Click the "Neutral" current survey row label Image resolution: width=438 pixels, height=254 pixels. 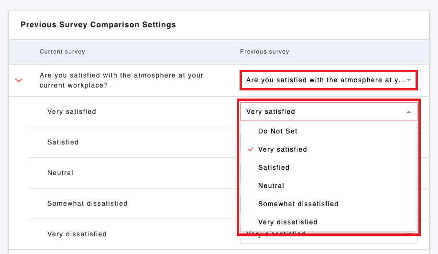click(60, 173)
